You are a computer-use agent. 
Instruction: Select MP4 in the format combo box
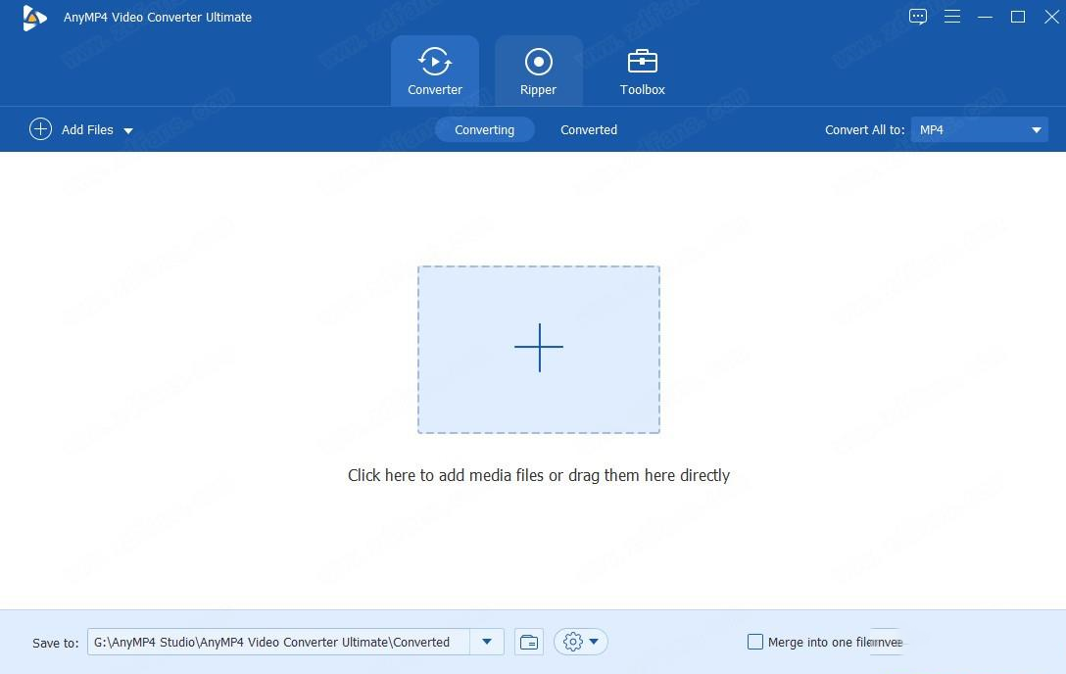[x=970, y=129]
